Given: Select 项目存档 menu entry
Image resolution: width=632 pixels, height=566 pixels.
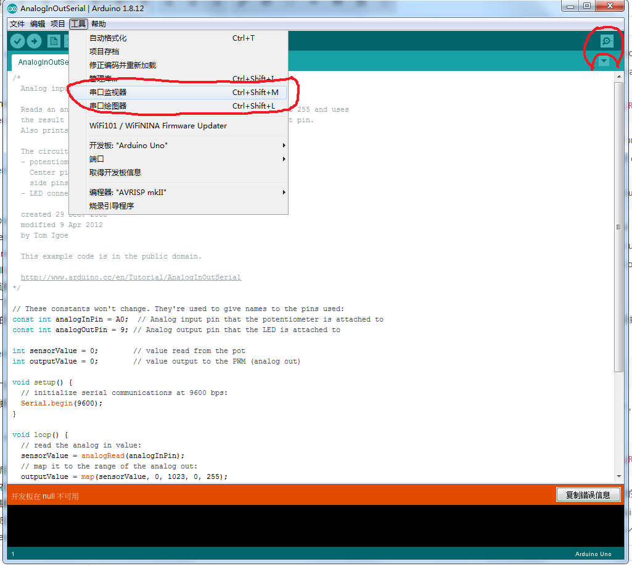Looking at the screenshot, I should click(x=179, y=52).
